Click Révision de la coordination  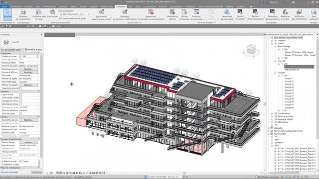256,14
